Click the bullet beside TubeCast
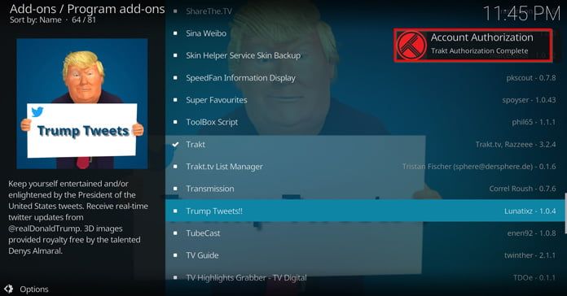This screenshot has height=296, width=567. (175, 233)
